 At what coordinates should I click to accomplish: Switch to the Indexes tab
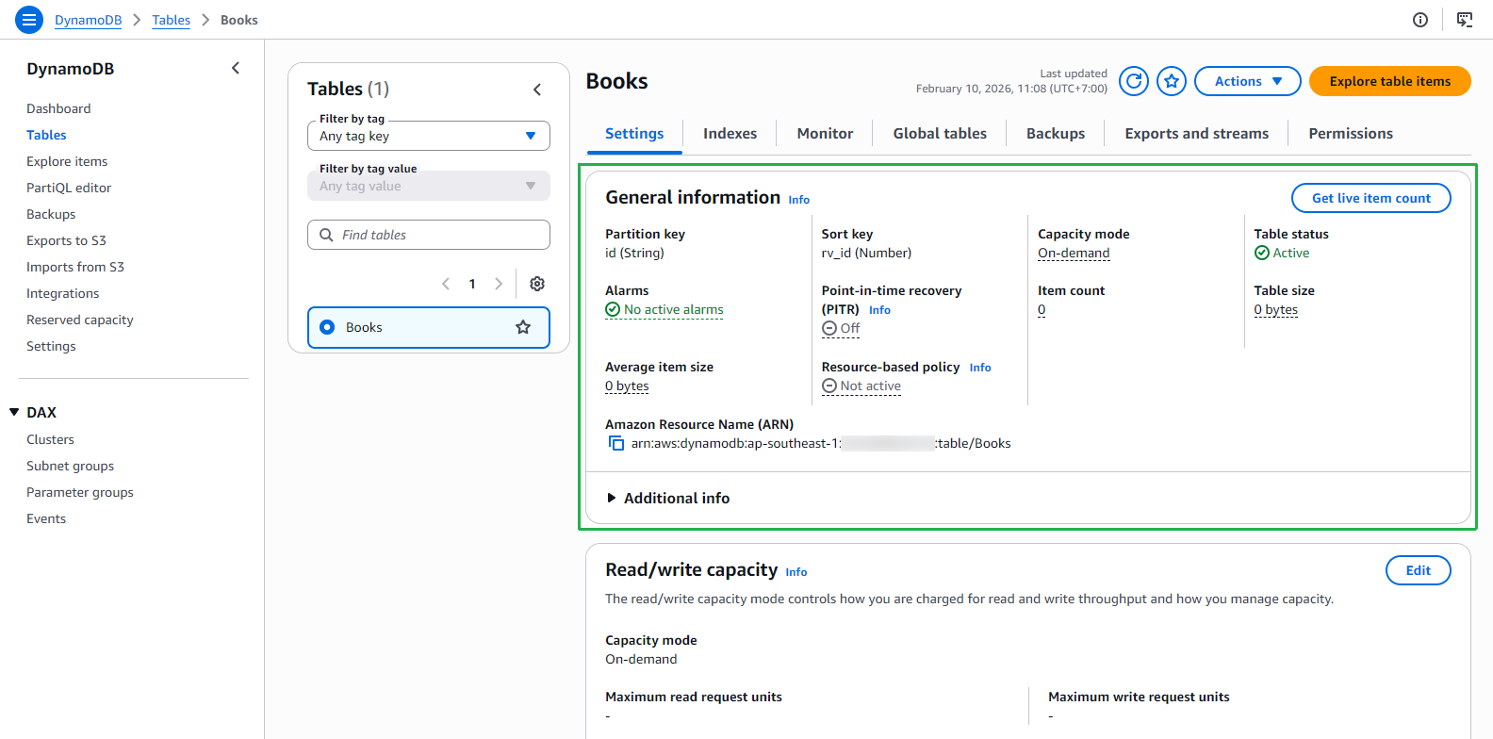pyautogui.click(x=730, y=134)
